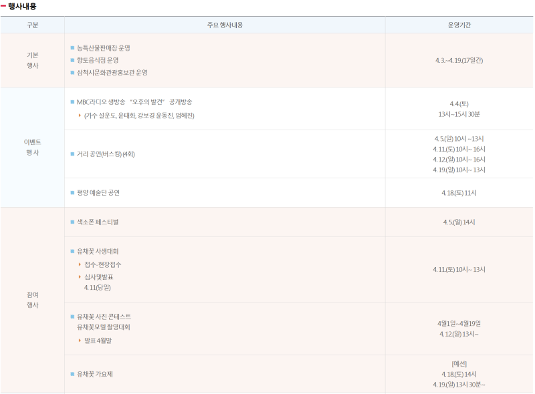Select the 운영기간 column header
The image size is (535, 394).
[x=459, y=25]
